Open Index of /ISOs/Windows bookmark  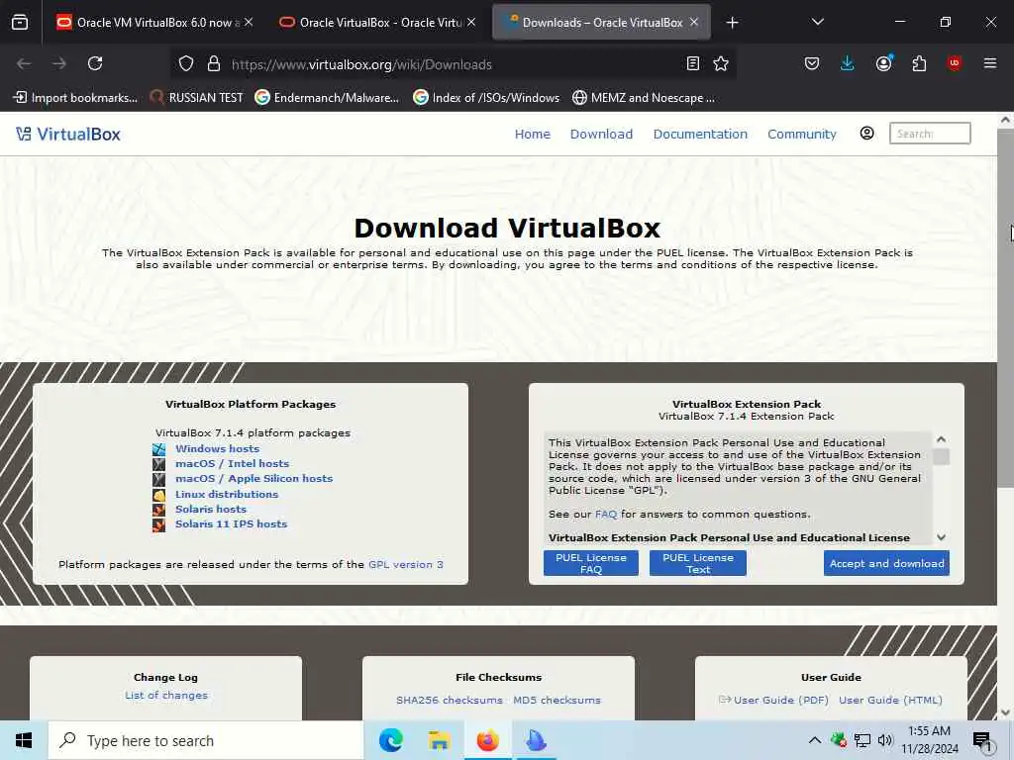tap(486, 98)
